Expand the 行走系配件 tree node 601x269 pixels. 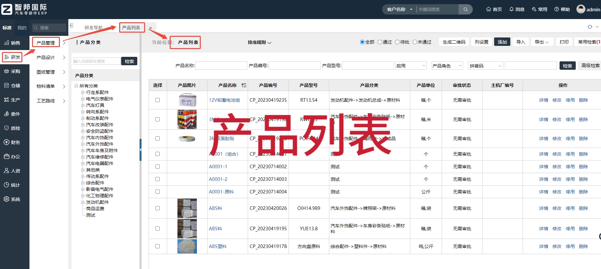pos(83,92)
